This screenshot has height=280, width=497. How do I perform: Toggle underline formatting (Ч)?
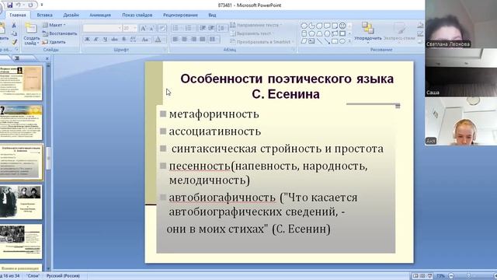pyautogui.click(x=105, y=40)
